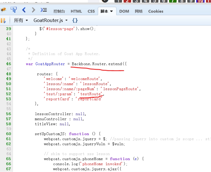The image size is (211, 172).
Task: Set a breakpoint on line 56
Action: click(8, 114)
